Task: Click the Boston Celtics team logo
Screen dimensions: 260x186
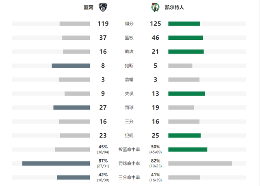Action: point(155,7)
